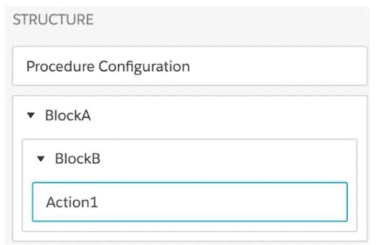
Task: Hide BlockB's child actions
Action: 41,159
